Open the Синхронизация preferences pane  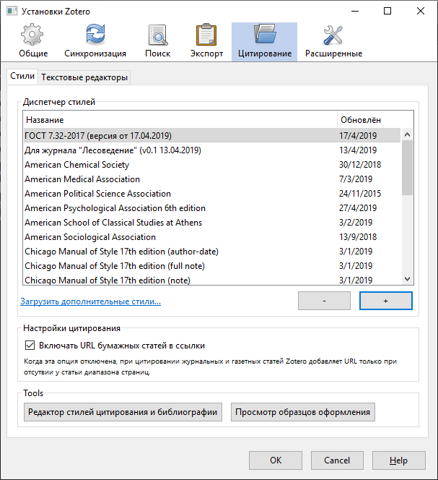tap(95, 42)
